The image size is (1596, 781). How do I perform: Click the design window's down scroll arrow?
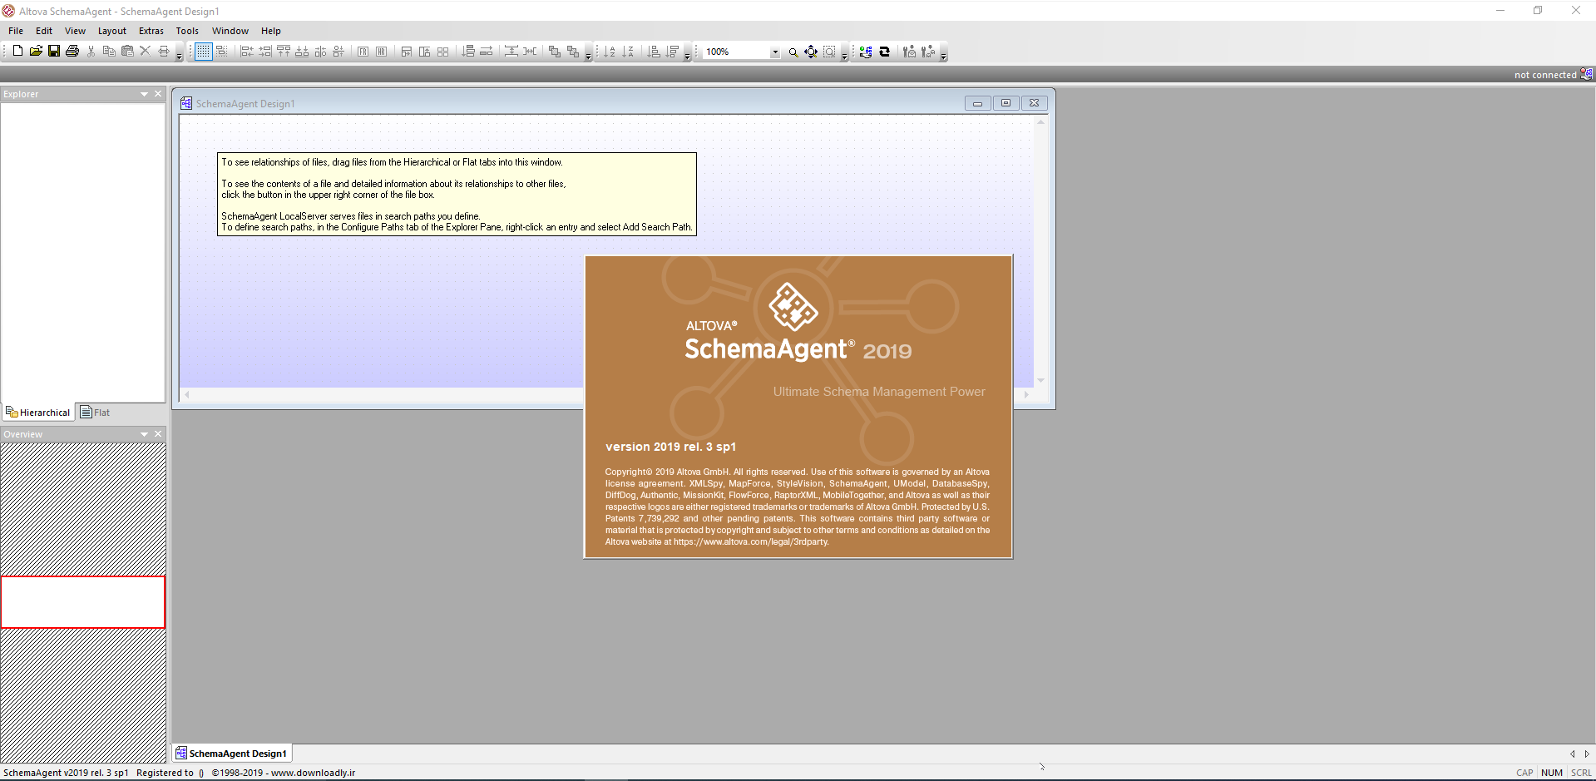tap(1040, 380)
